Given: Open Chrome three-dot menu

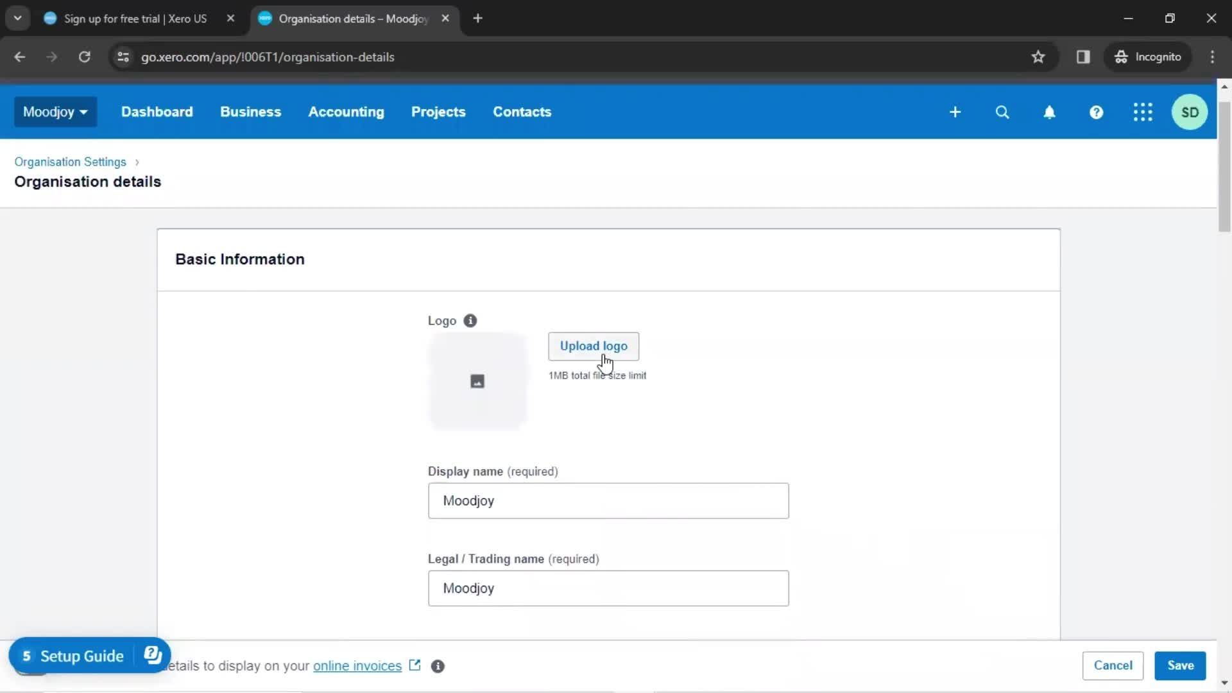Looking at the screenshot, I should pyautogui.click(x=1212, y=57).
